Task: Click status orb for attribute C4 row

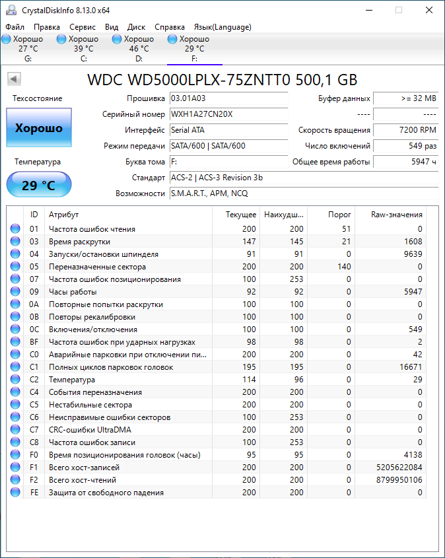Action: coord(15,392)
